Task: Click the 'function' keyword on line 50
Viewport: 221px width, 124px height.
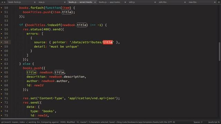Action: pyautogui.click(x=53, y=8)
